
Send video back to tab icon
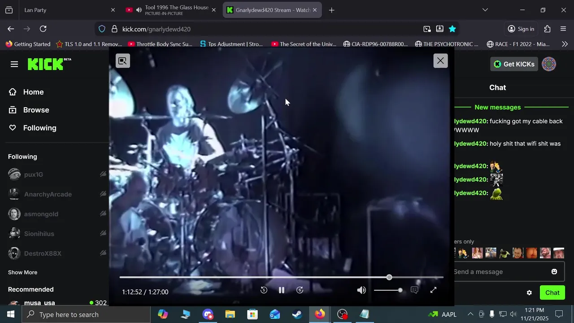(x=123, y=61)
